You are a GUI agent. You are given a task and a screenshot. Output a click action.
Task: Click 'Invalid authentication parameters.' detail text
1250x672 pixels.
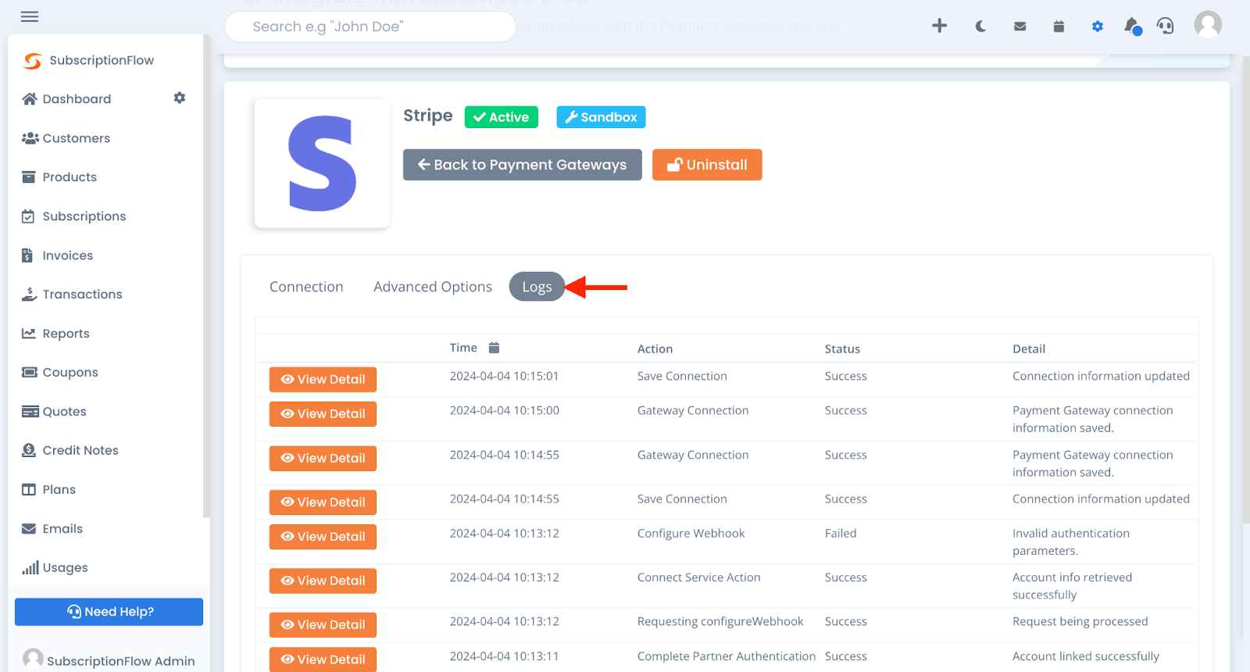click(1071, 542)
